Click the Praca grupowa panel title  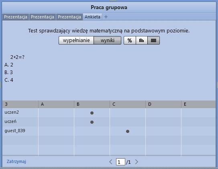click(x=109, y=8)
